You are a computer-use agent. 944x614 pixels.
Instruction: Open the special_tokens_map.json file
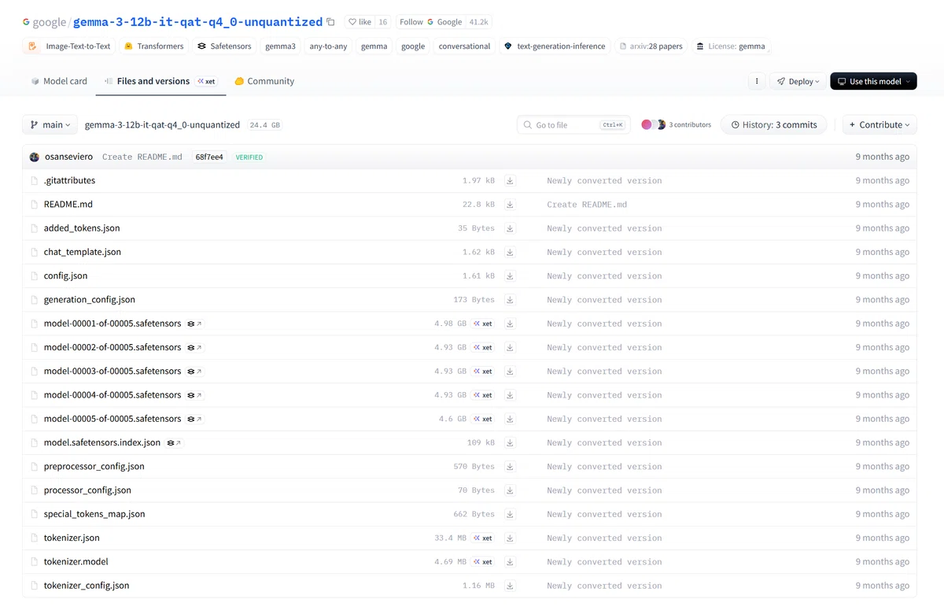pyautogui.click(x=94, y=514)
